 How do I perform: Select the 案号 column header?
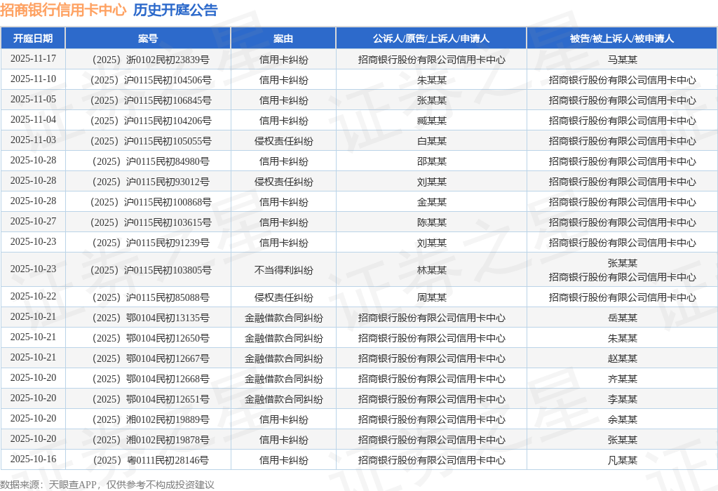click(148, 39)
